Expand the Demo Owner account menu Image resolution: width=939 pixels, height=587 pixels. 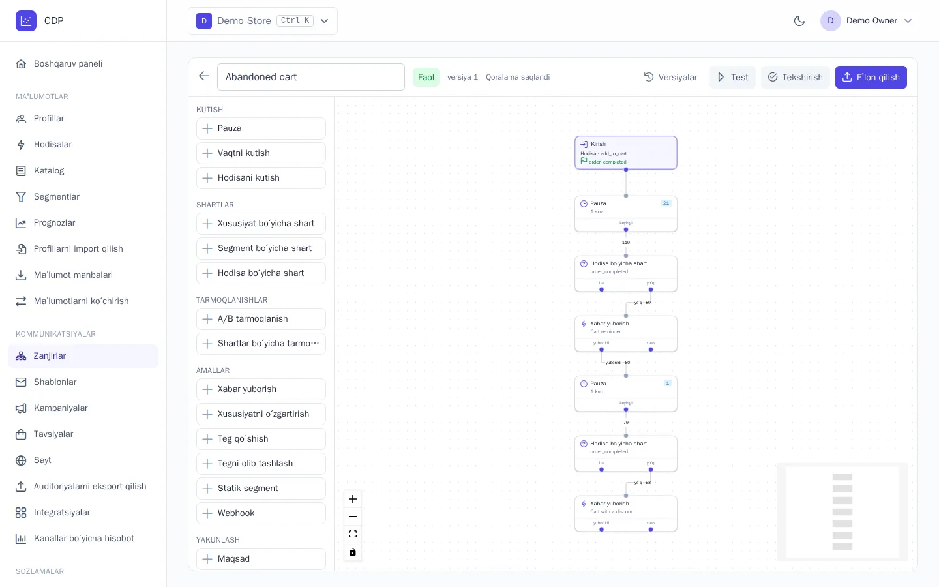coord(867,21)
